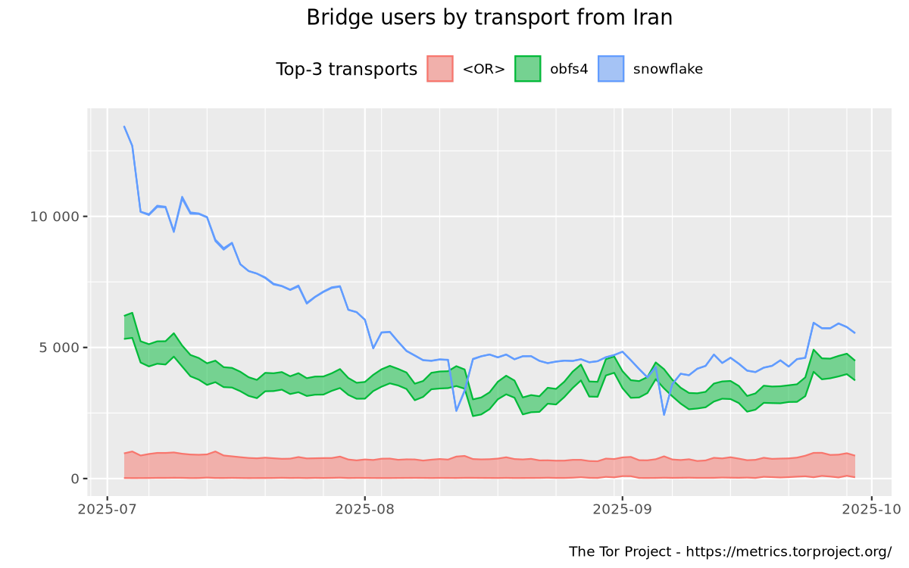The image size is (909, 568).
Task: Select the <OR> legend text label
Action: coord(483,70)
